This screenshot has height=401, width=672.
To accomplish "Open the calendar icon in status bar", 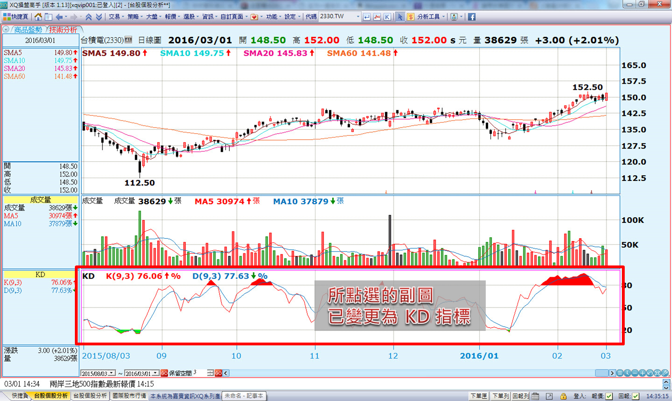I will click(x=536, y=396).
